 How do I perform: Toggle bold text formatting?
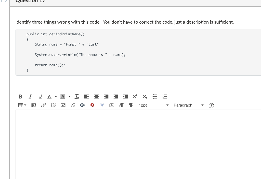(20, 96)
